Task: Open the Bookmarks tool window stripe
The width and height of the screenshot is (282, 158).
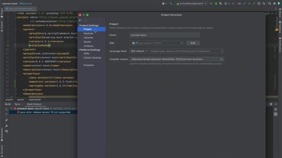Action: click(x=2, y=135)
